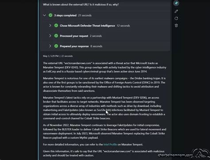The height and width of the screenshot is (160, 210).
Task: Expand the Prepared your response step
Action: tap(50, 46)
